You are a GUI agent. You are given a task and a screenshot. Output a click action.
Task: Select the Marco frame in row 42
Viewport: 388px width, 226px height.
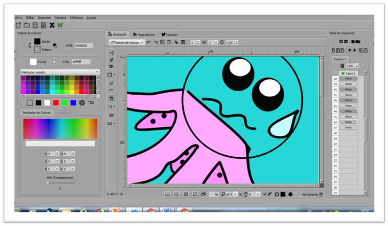click(x=348, y=100)
